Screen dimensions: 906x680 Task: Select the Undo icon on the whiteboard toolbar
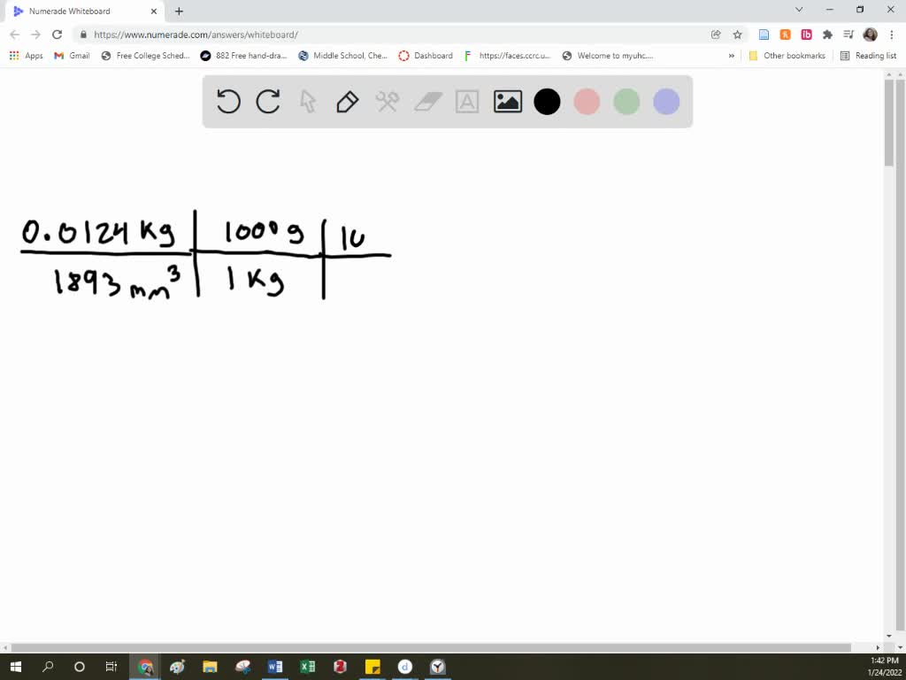point(228,101)
